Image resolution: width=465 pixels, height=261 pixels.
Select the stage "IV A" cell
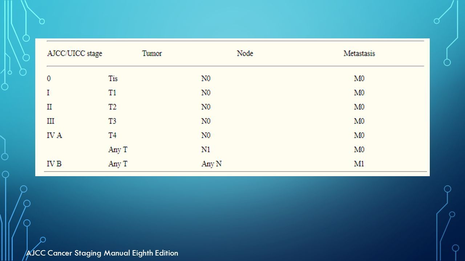[54, 135]
